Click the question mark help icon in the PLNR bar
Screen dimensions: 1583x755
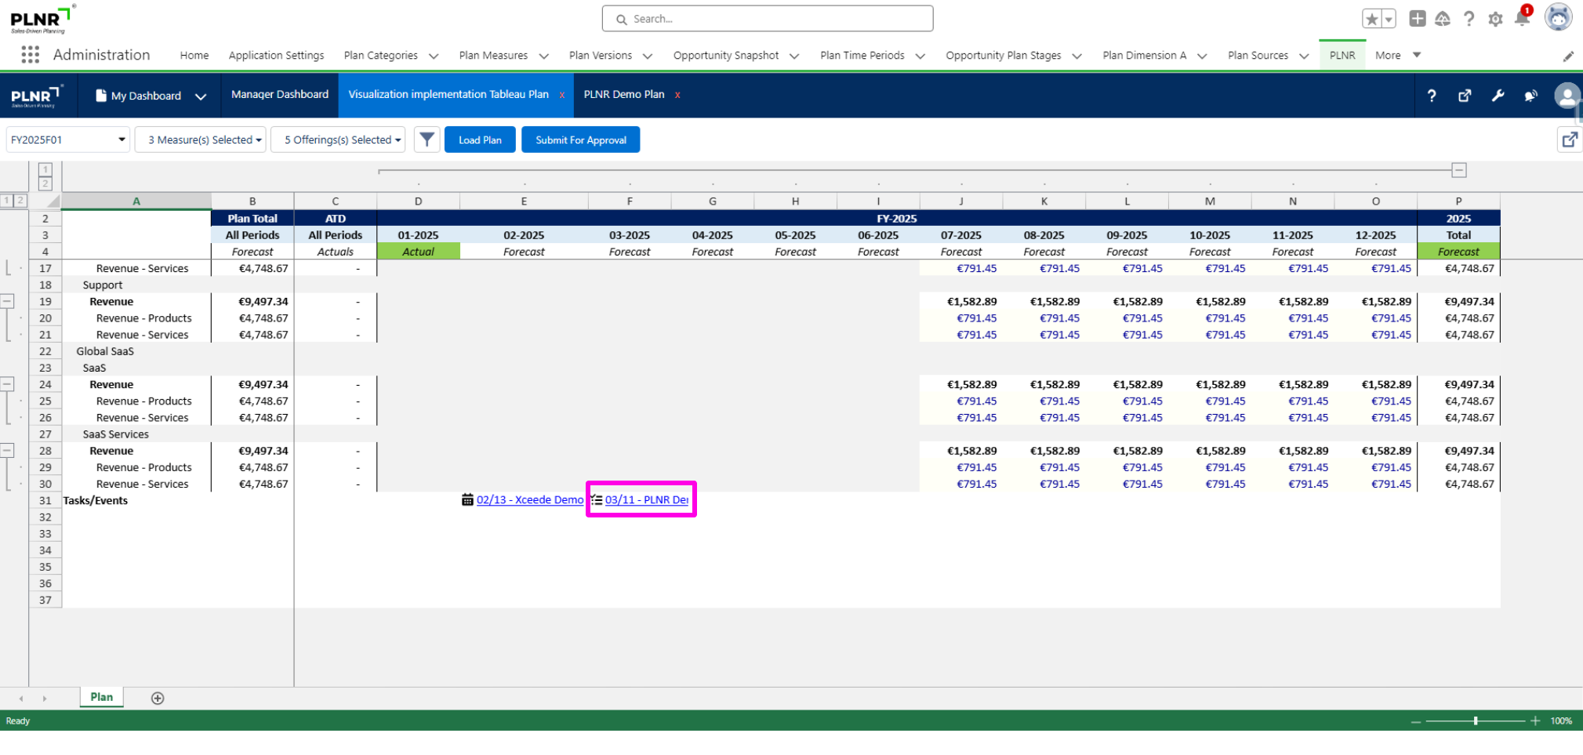1432,96
